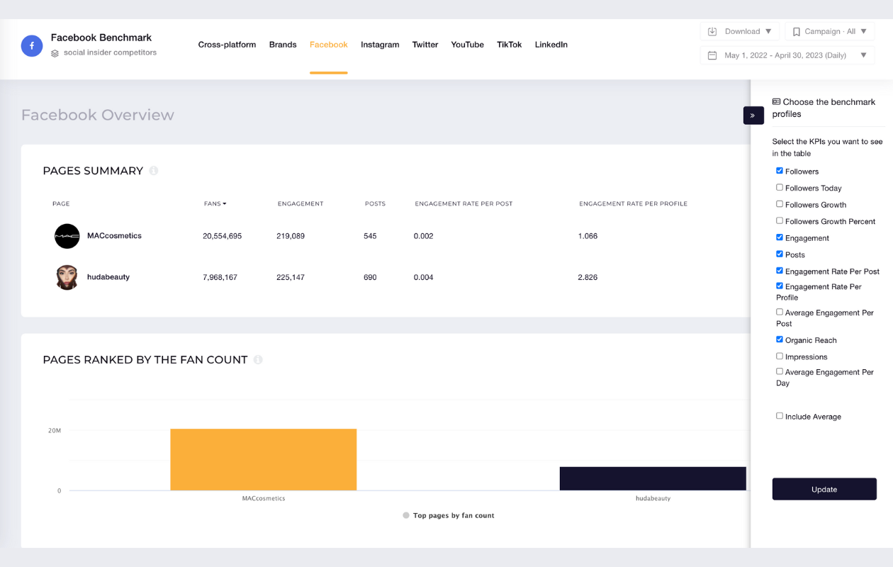Image resolution: width=893 pixels, height=567 pixels.
Task: Click the layers icon beside social insider competitors
Action: pos(55,53)
